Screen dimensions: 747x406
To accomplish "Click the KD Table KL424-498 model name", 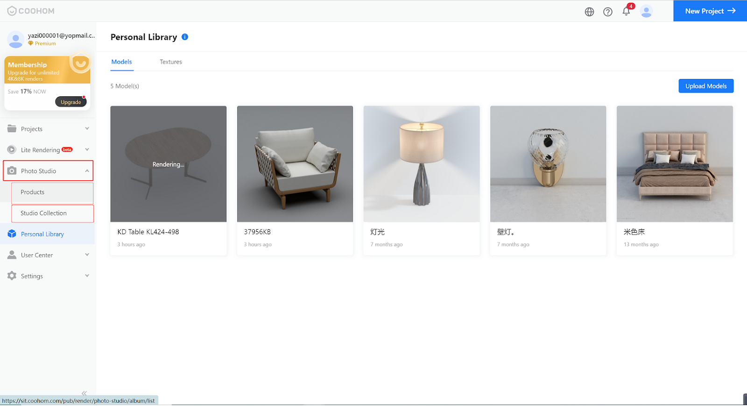I will pyautogui.click(x=148, y=232).
